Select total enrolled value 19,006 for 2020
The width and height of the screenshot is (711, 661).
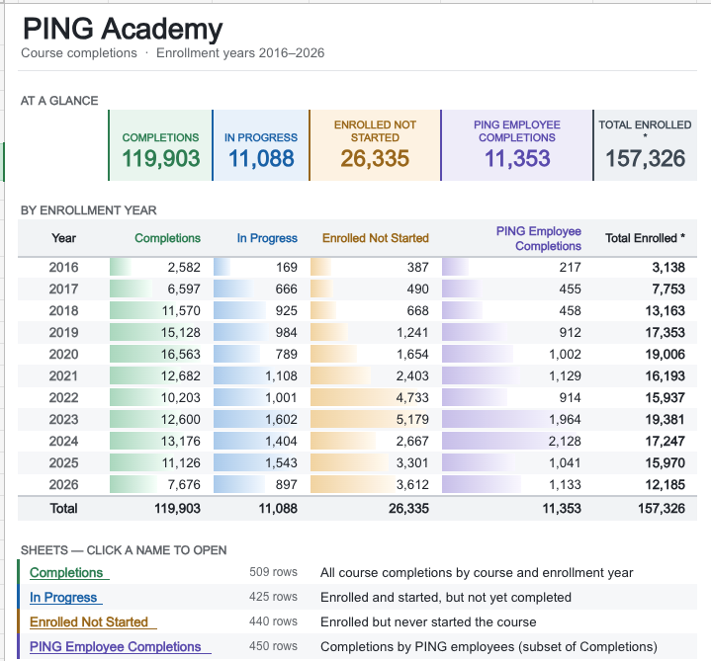(x=665, y=355)
